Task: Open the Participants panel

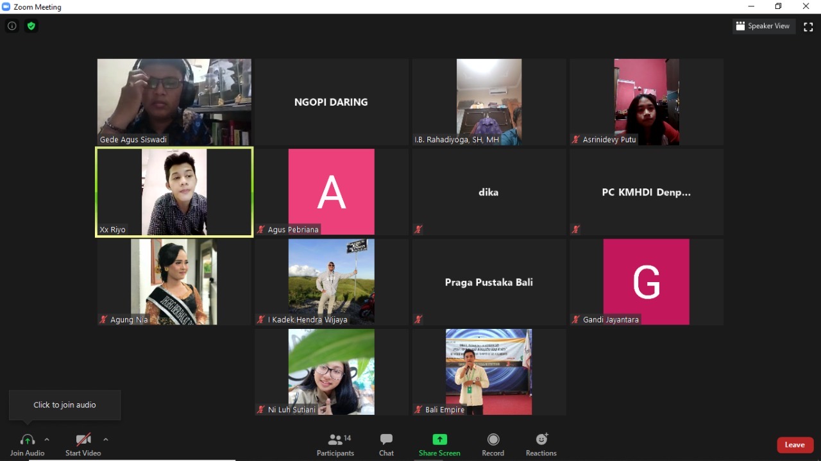Action: pyautogui.click(x=335, y=445)
